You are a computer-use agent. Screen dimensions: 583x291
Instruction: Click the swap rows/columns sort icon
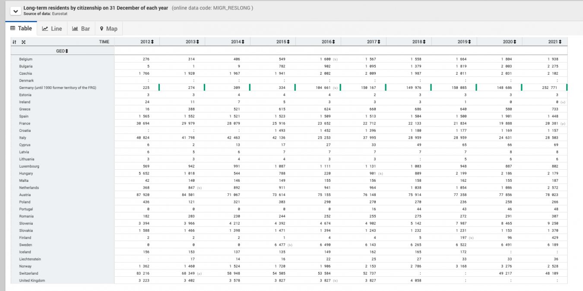(x=14, y=42)
